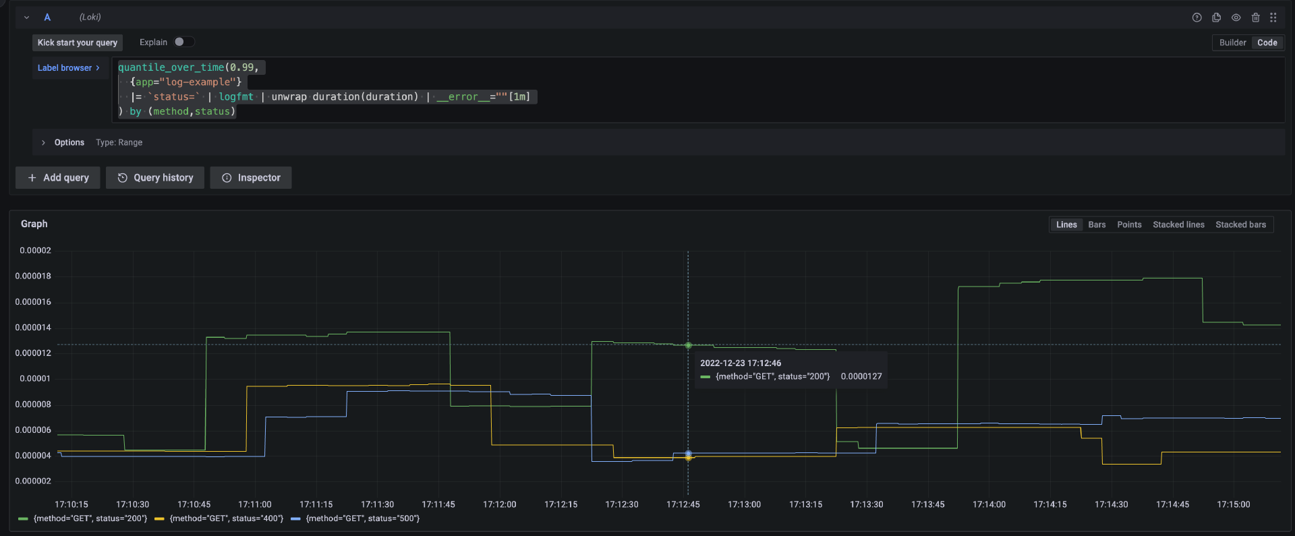Open query help icon
The width and height of the screenshot is (1295, 536).
(1197, 18)
